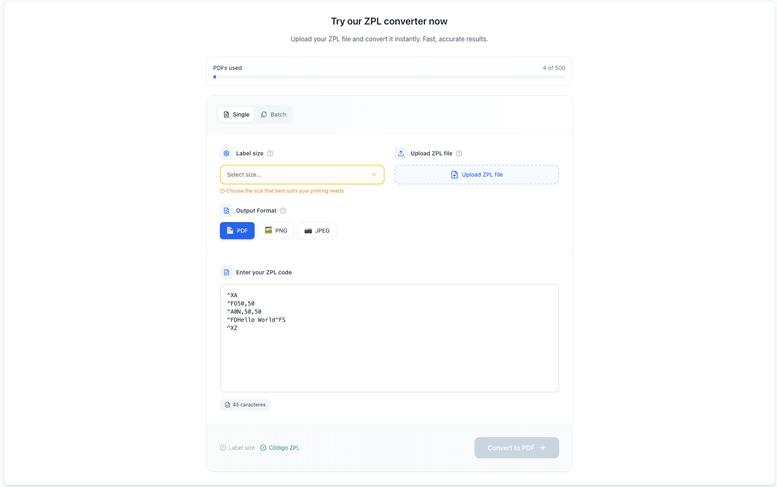
Task: Click the Output Format help icon
Action: coord(283,211)
